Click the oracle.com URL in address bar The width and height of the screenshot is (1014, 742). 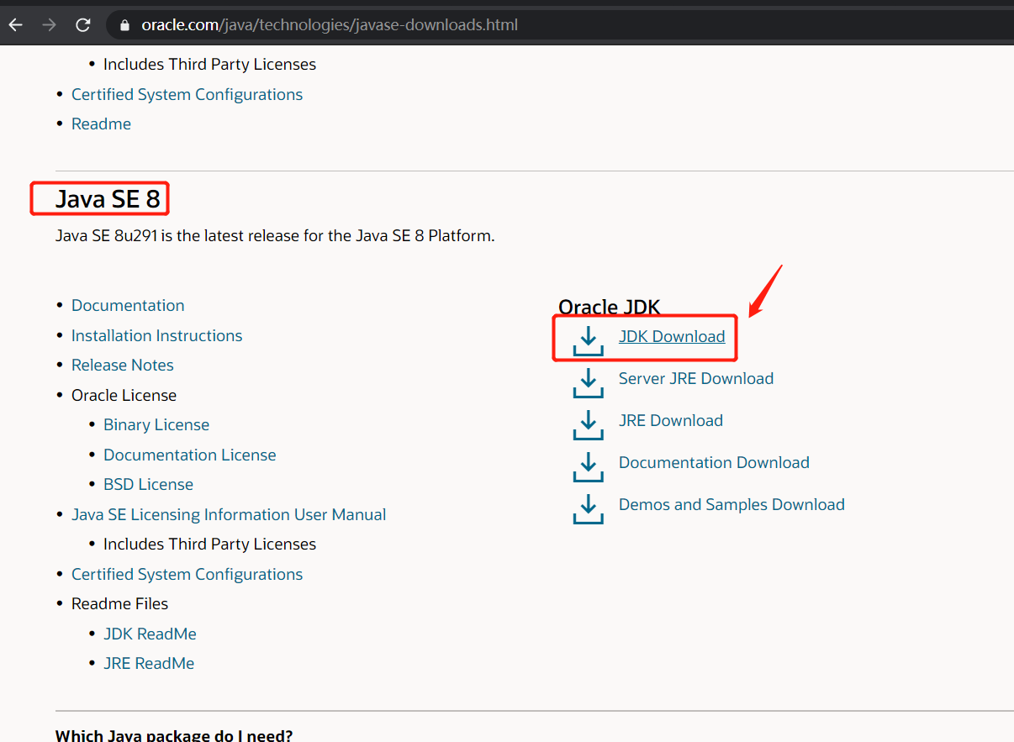tap(330, 25)
